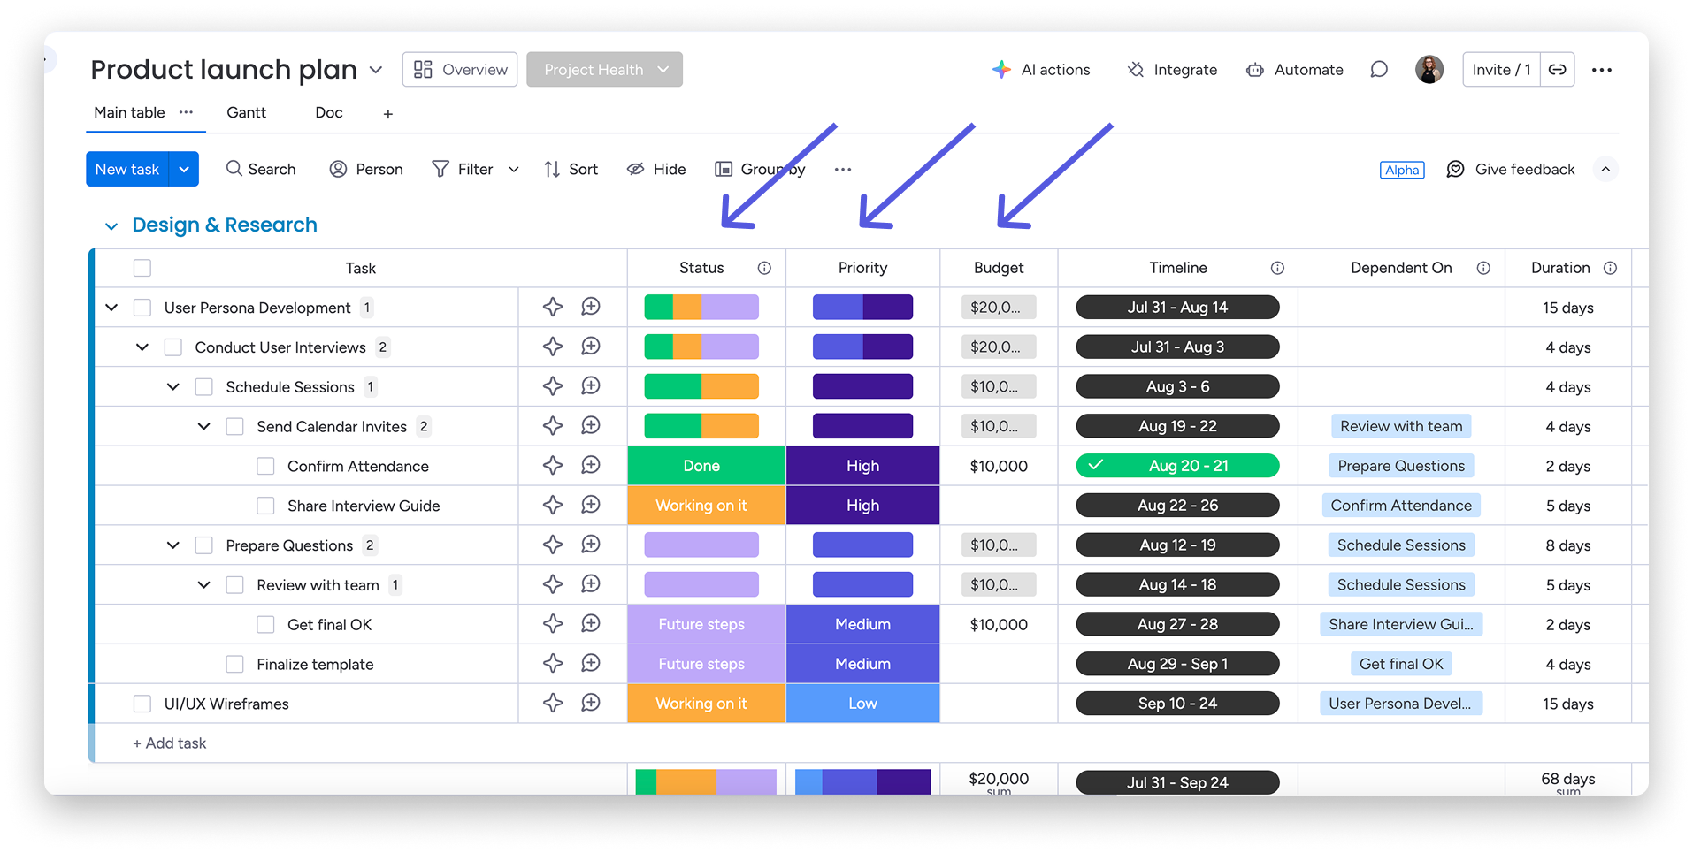Tick the Get final OK checkbox

(x=265, y=625)
